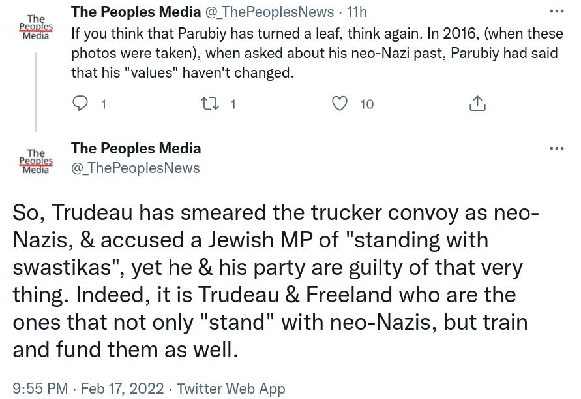This screenshot has width=581, height=399.
Task: Click the retweet count '1' beside retweet arrows
Action: [x=233, y=104]
